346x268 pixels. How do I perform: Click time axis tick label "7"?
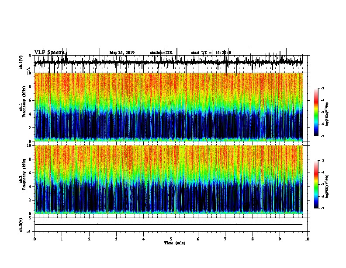225,239
